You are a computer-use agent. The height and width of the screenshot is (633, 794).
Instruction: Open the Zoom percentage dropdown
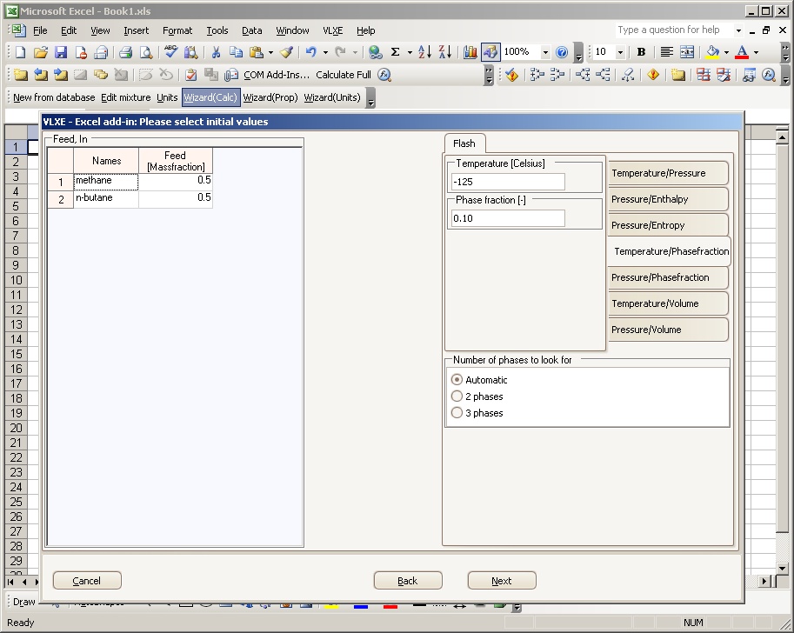click(x=545, y=51)
